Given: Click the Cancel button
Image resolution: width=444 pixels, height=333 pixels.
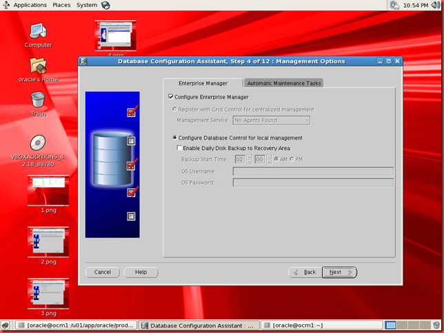Looking at the screenshot, I should (x=103, y=272).
